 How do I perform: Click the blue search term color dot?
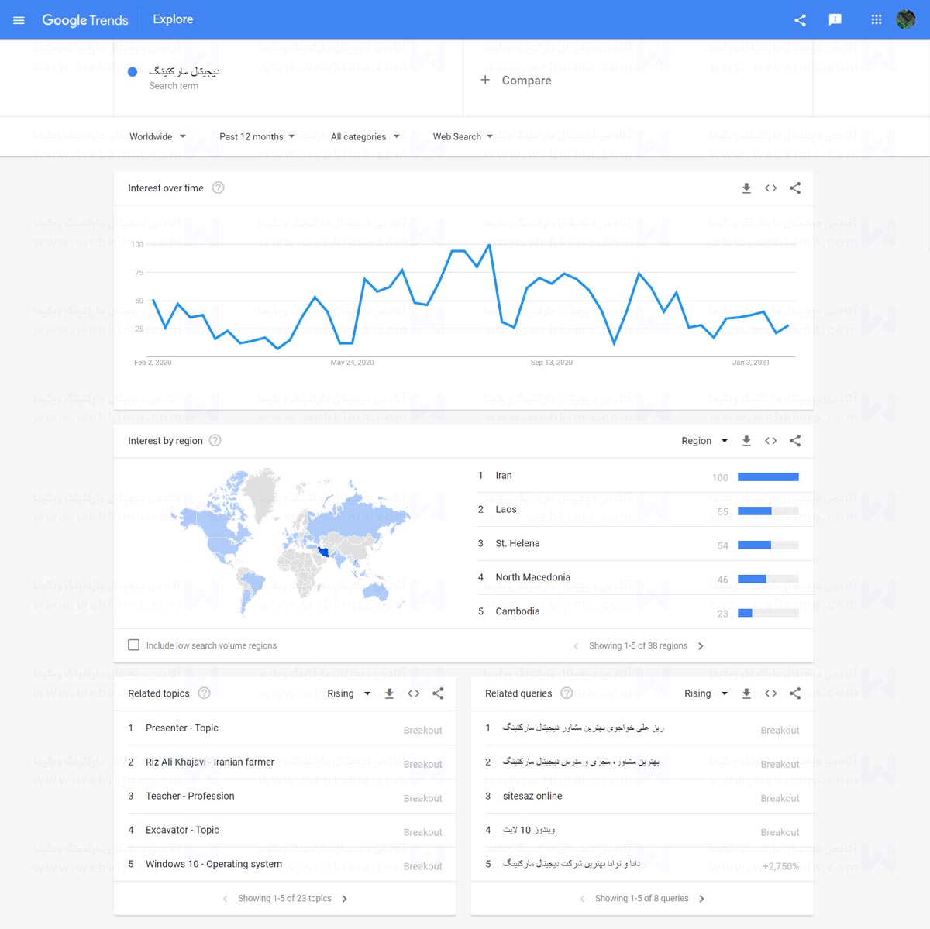[x=133, y=72]
